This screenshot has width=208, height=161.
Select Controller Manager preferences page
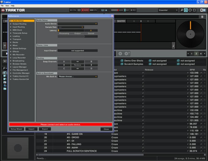pyautogui.click(x=21, y=73)
